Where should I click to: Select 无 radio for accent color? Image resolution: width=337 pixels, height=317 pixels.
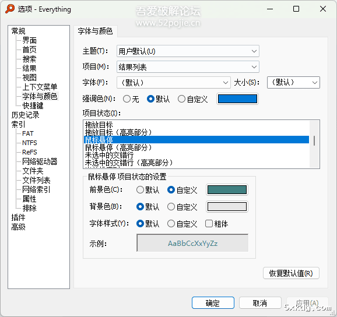127,99
